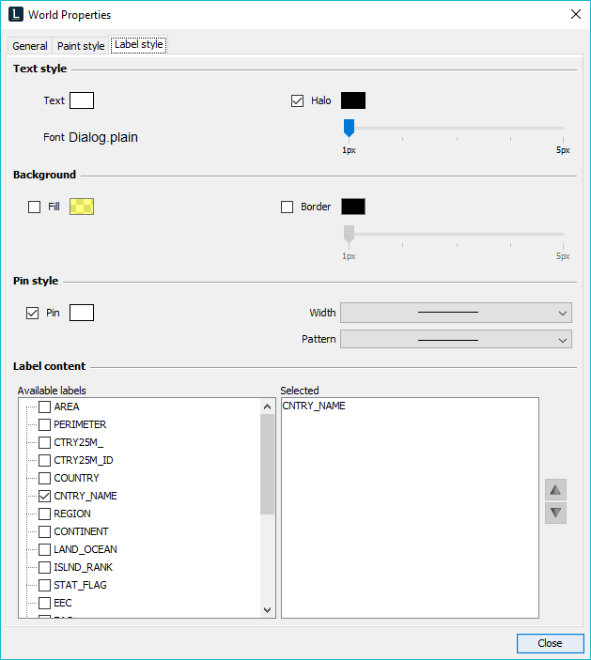This screenshot has height=660, width=591.
Task: Open the pin Width dropdown
Action: pyautogui.click(x=456, y=313)
